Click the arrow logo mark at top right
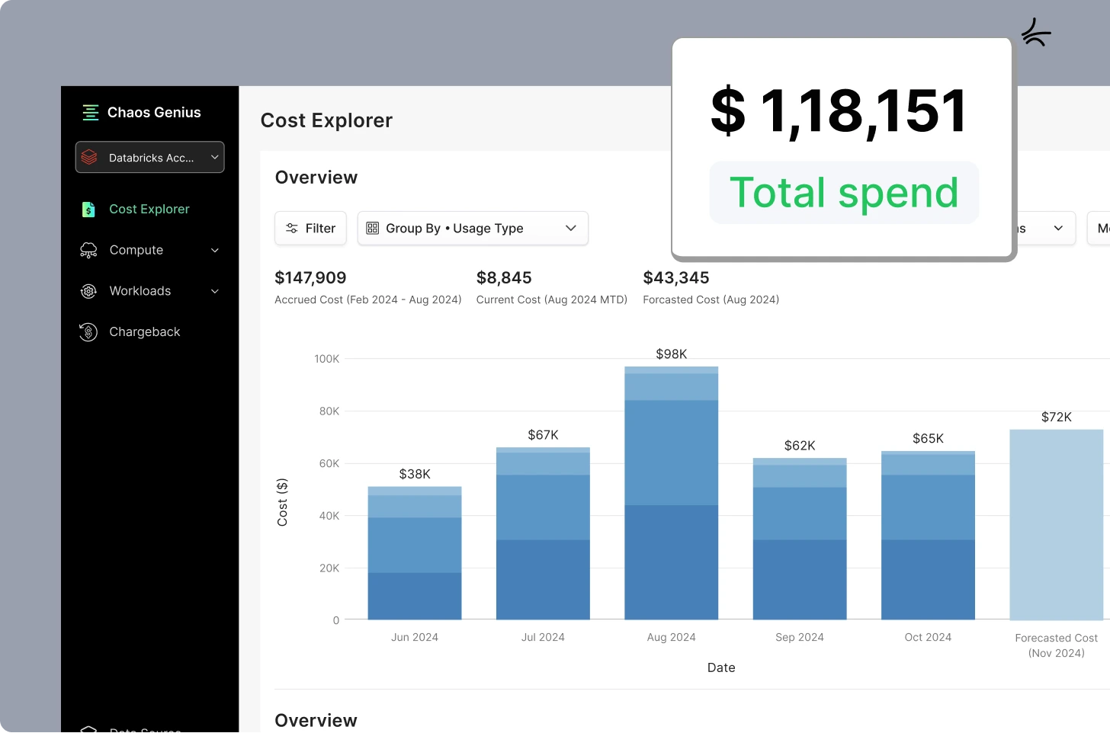The image size is (1110, 733). click(x=1035, y=32)
